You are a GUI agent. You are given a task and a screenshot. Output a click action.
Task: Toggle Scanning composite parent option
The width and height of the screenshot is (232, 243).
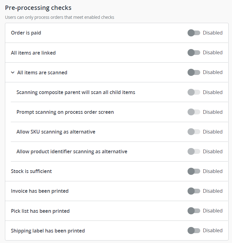point(194,92)
